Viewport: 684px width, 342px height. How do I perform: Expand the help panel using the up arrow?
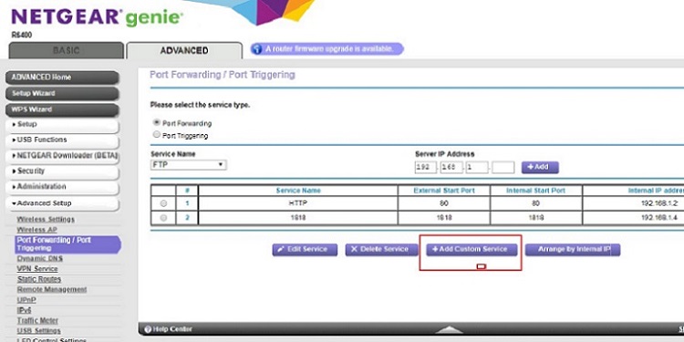(x=450, y=329)
